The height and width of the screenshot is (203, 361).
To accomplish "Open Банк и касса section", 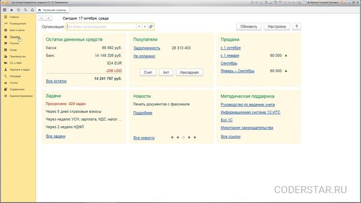I will pos(17,30).
